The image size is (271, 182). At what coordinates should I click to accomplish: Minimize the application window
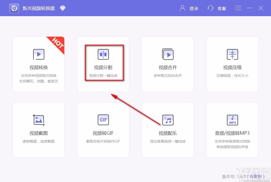coord(249,8)
